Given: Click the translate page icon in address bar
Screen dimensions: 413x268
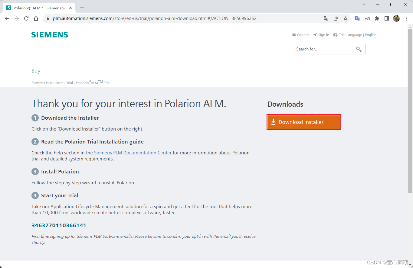Looking at the screenshot, I should (326, 18).
